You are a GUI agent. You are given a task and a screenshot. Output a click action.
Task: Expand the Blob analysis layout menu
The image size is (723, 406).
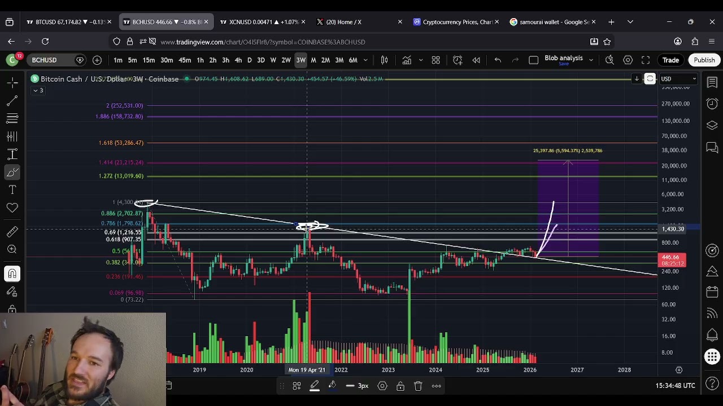tap(591, 60)
